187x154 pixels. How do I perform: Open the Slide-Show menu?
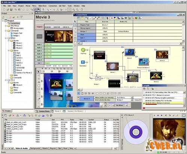(x=42, y=6)
